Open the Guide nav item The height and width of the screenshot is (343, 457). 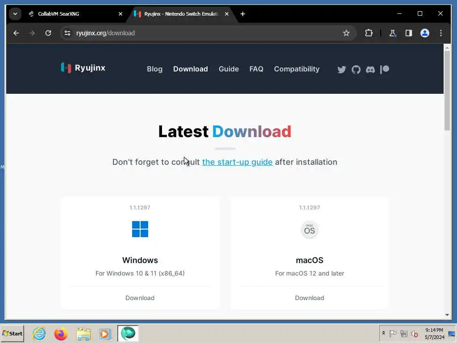(228, 69)
